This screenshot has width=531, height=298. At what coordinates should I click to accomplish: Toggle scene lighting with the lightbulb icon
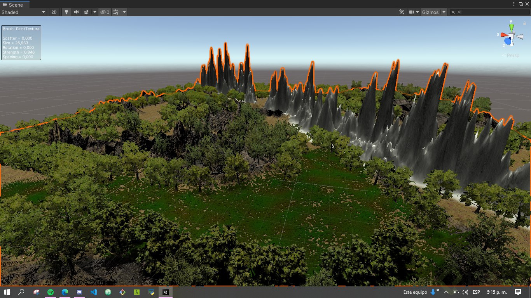point(66,12)
